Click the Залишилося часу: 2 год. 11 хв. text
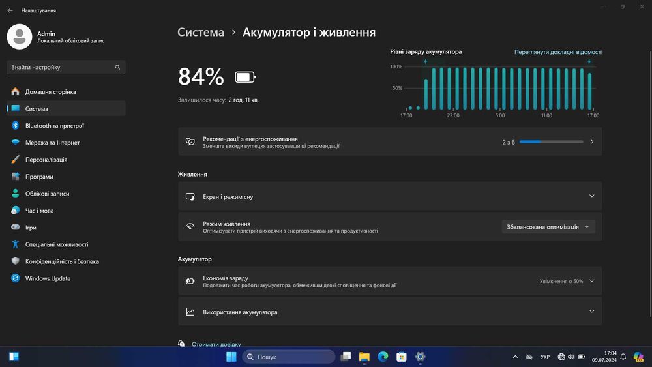This screenshot has height=367, width=652. coord(218,100)
